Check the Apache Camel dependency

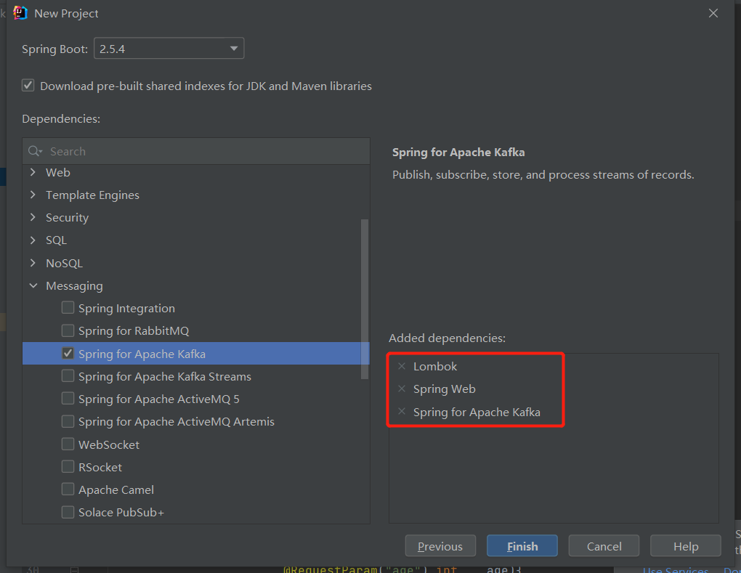click(x=68, y=489)
